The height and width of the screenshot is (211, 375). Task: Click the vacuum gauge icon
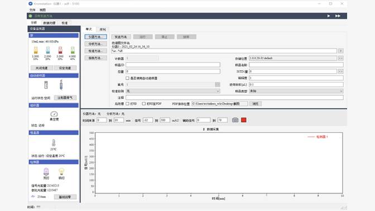tap(54, 114)
